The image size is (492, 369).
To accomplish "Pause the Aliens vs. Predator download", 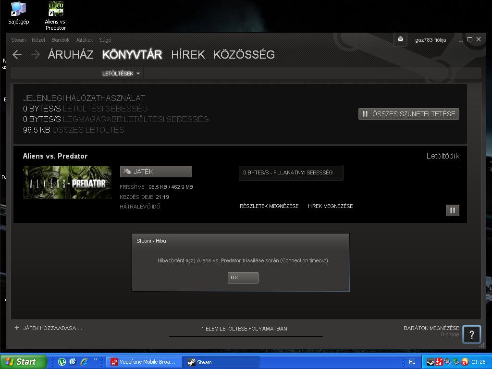I will coord(453,210).
